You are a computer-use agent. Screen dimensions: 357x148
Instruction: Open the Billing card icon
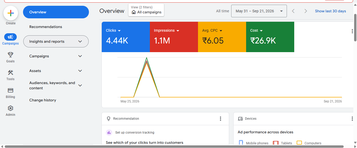click(10, 90)
